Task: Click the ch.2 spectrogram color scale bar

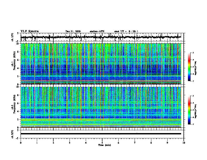Action: [x=189, y=110]
